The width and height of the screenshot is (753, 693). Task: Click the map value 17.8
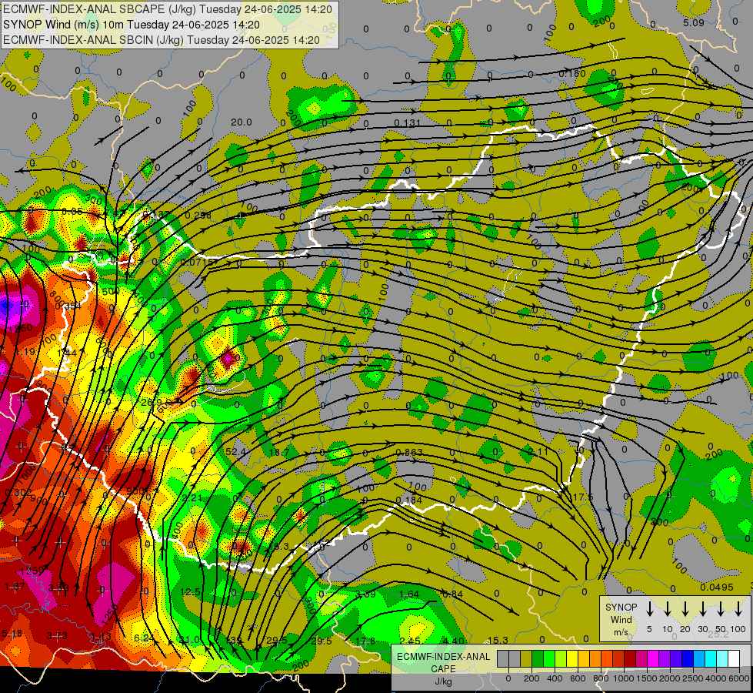(365, 641)
